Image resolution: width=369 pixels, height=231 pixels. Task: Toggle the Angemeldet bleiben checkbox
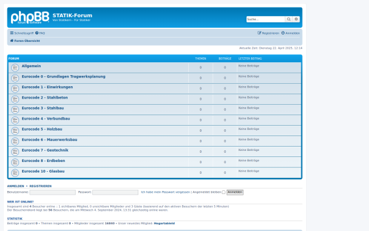pyautogui.click(x=224, y=192)
